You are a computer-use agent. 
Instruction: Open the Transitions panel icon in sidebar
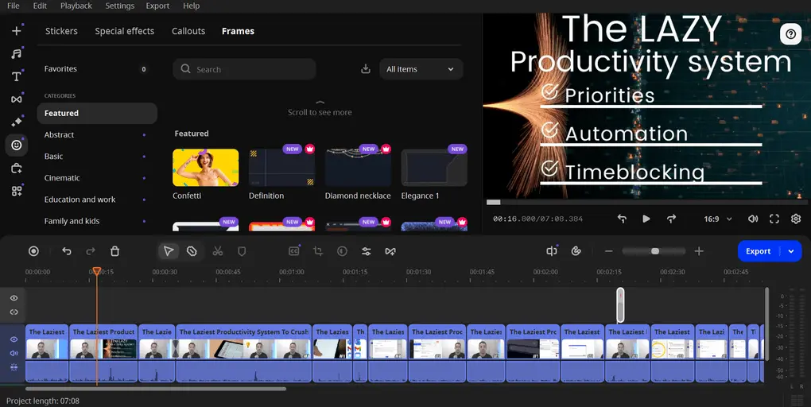[16, 99]
